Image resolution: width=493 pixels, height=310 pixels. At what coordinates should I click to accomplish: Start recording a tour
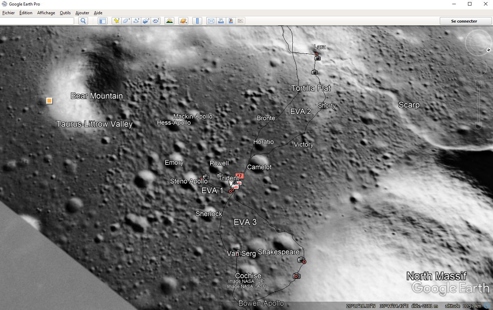pos(156,21)
